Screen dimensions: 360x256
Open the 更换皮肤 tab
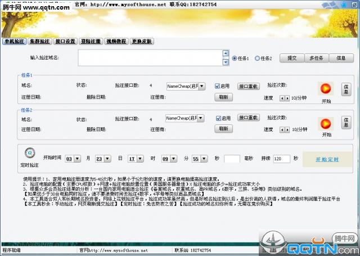(x=142, y=41)
